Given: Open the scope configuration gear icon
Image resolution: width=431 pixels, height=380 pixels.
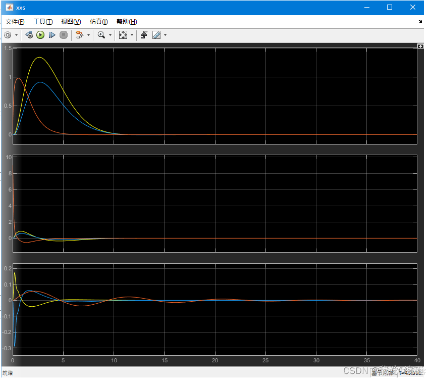Looking at the screenshot, I should pos(8,35).
